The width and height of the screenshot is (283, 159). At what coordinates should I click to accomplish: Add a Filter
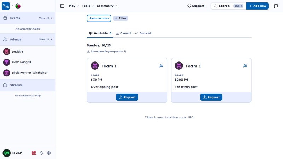[x=121, y=18]
